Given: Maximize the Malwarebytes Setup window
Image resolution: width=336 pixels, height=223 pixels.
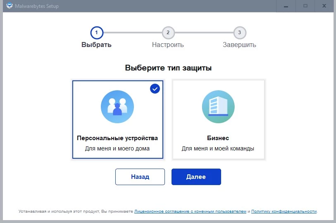Looking at the screenshot, I should [x=305, y=6].
